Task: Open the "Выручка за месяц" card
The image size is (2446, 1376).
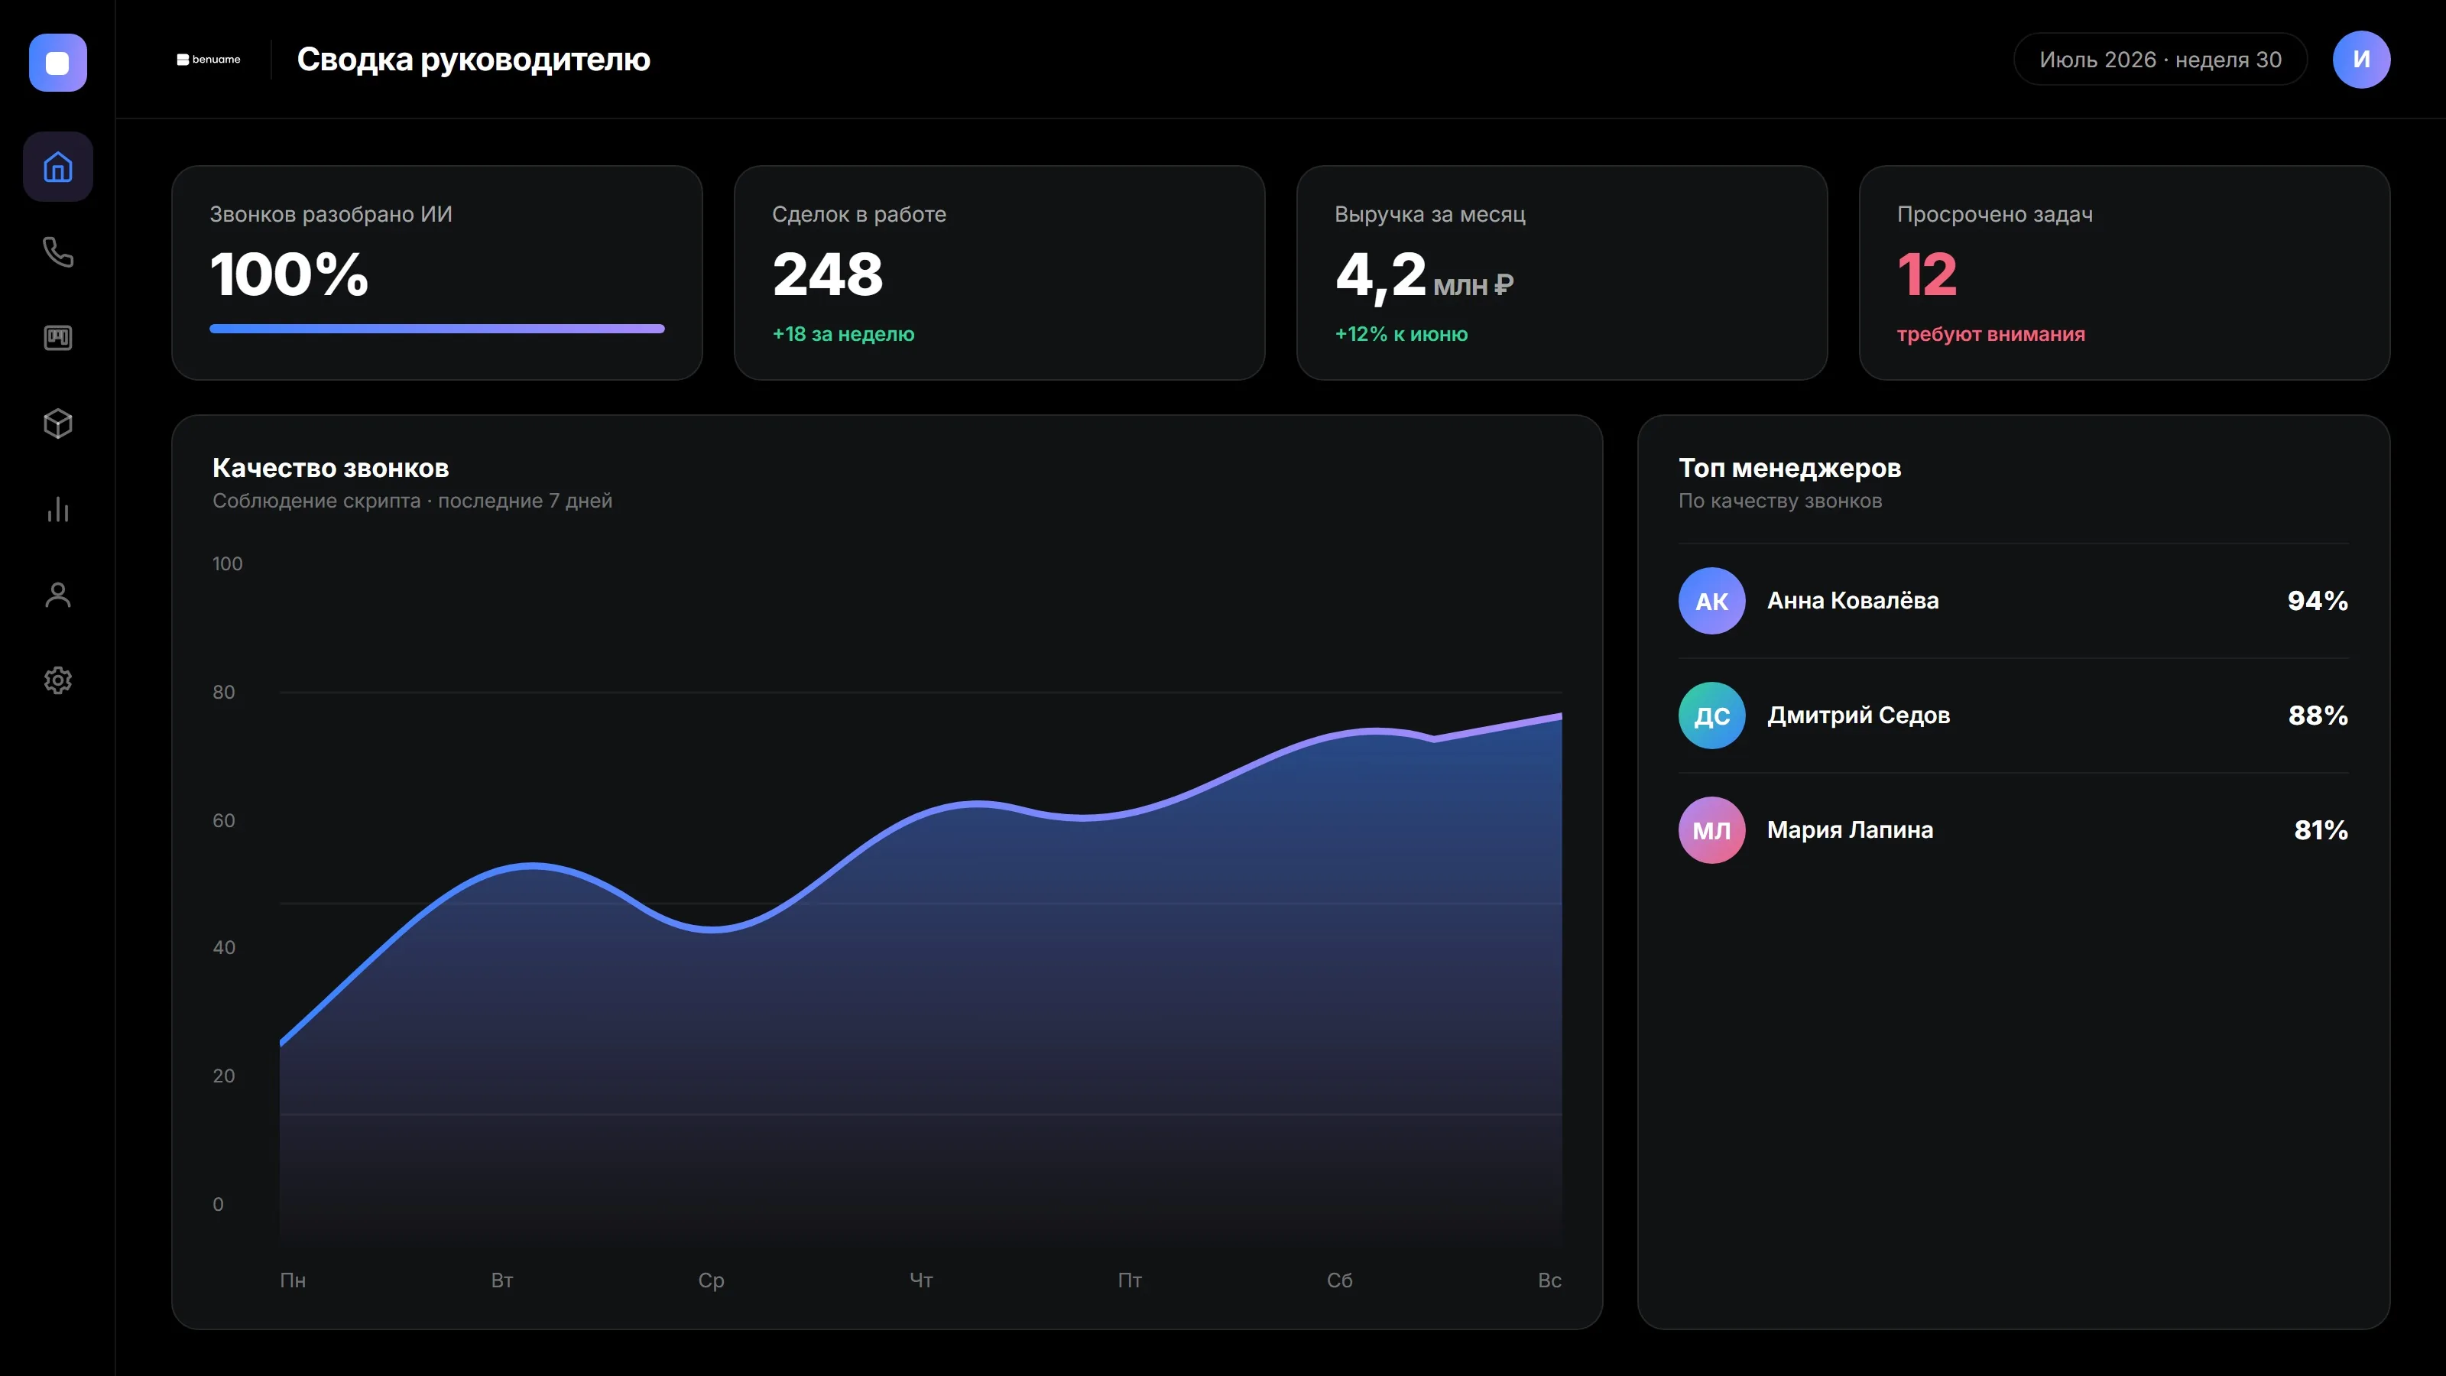Action: tap(1562, 274)
